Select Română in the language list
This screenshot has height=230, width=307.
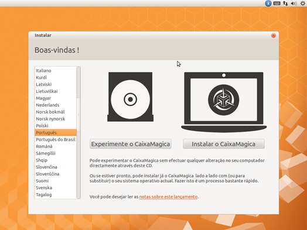(x=56, y=146)
